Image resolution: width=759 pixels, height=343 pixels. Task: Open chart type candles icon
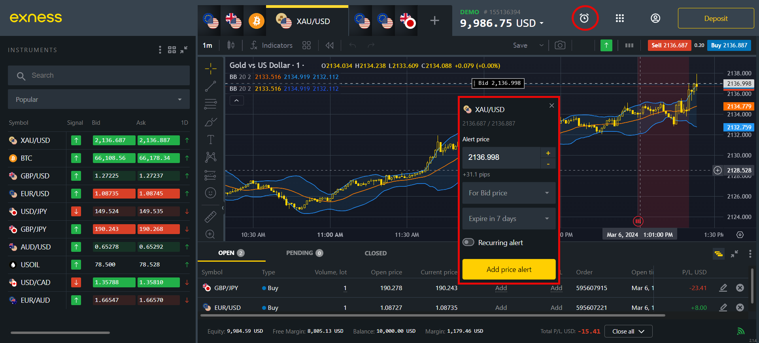(231, 45)
